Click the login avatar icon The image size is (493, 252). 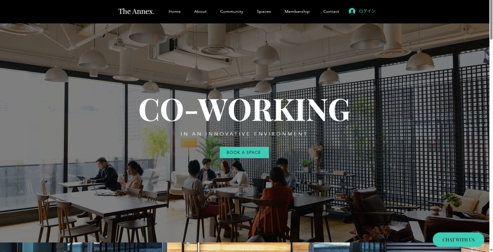coord(352,12)
